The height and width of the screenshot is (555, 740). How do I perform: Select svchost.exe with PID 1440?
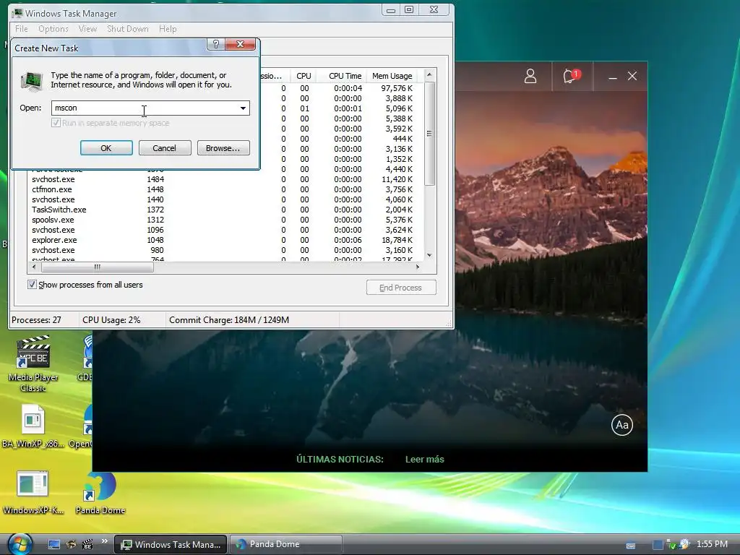pyautogui.click(x=224, y=199)
